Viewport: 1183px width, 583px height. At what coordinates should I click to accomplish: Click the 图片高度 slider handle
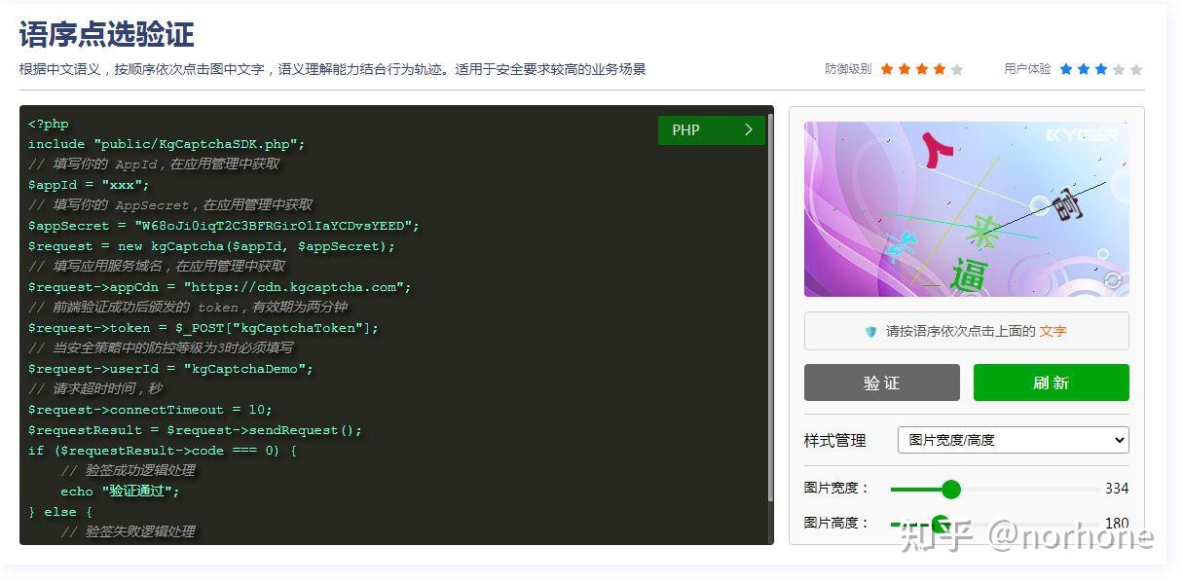(x=940, y=524)
